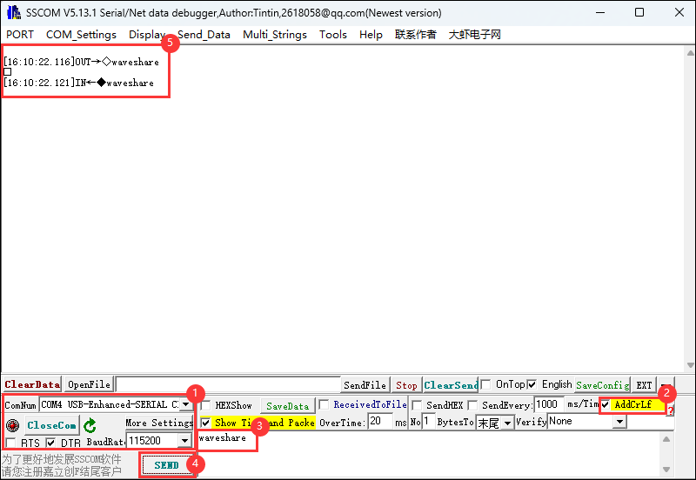Open the BytesTo 末尾 dropdown

(x=508, y=423)
